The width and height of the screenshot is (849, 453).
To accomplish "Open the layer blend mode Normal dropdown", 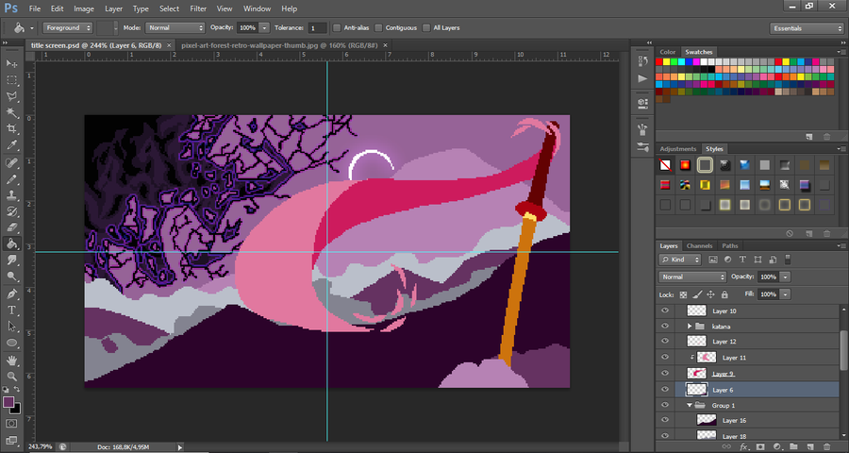I will pos(692,277).
